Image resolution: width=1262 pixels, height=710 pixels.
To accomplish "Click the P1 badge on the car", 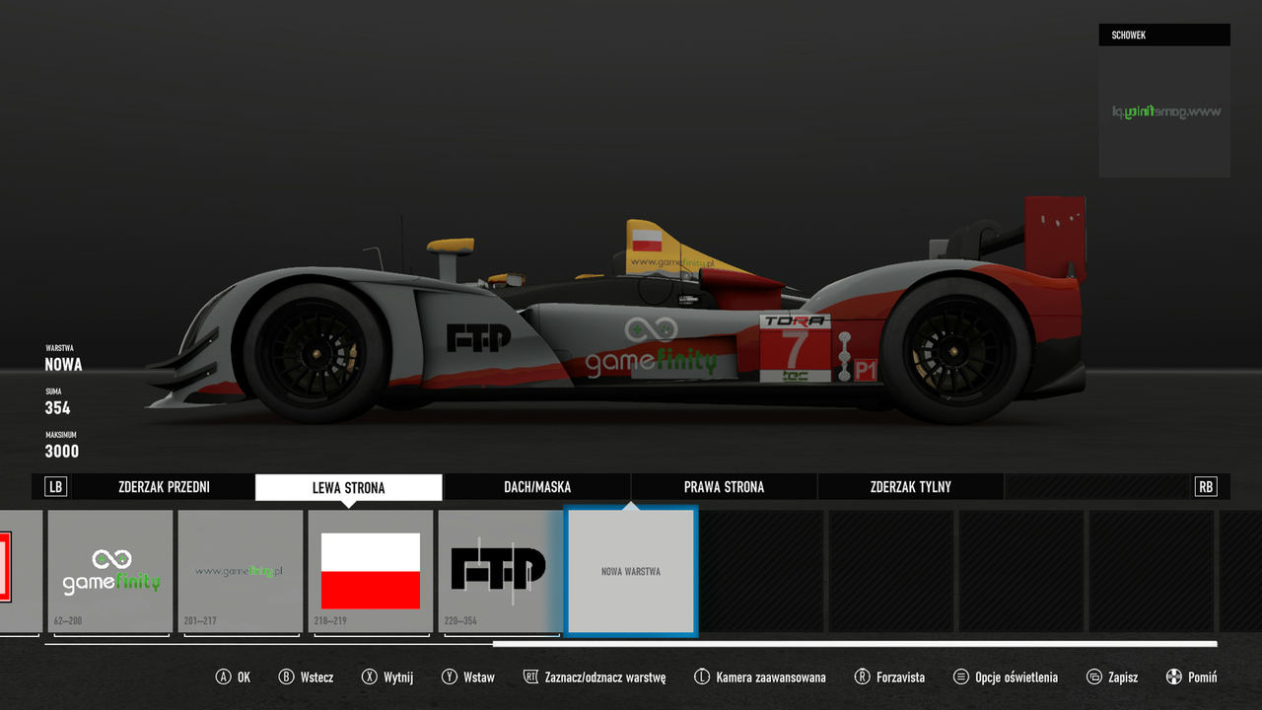I will 866,370.
